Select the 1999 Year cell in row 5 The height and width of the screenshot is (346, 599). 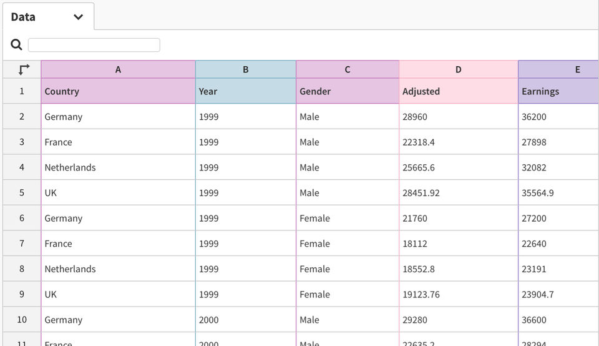246,192
